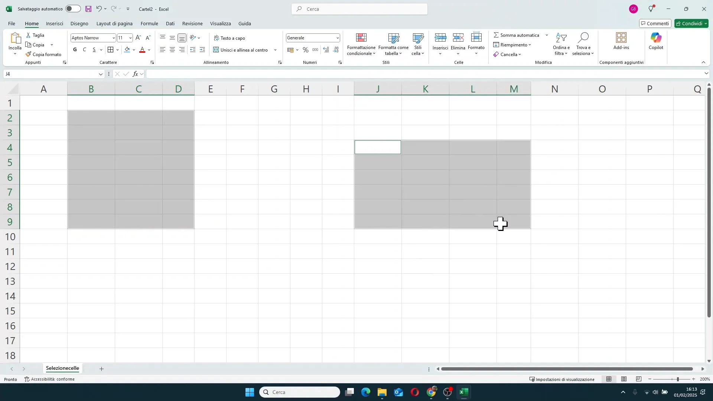
Task: Switch to Page Layout view in status bar
Action: (x=624, y=379)
